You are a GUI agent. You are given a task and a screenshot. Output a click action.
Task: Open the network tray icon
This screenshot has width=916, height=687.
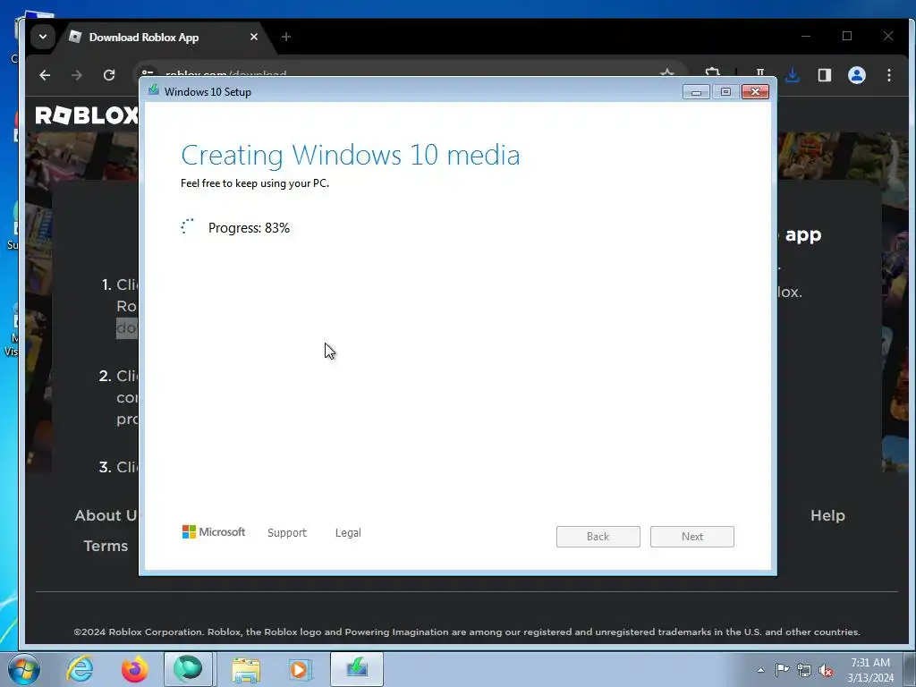point(804,670)
